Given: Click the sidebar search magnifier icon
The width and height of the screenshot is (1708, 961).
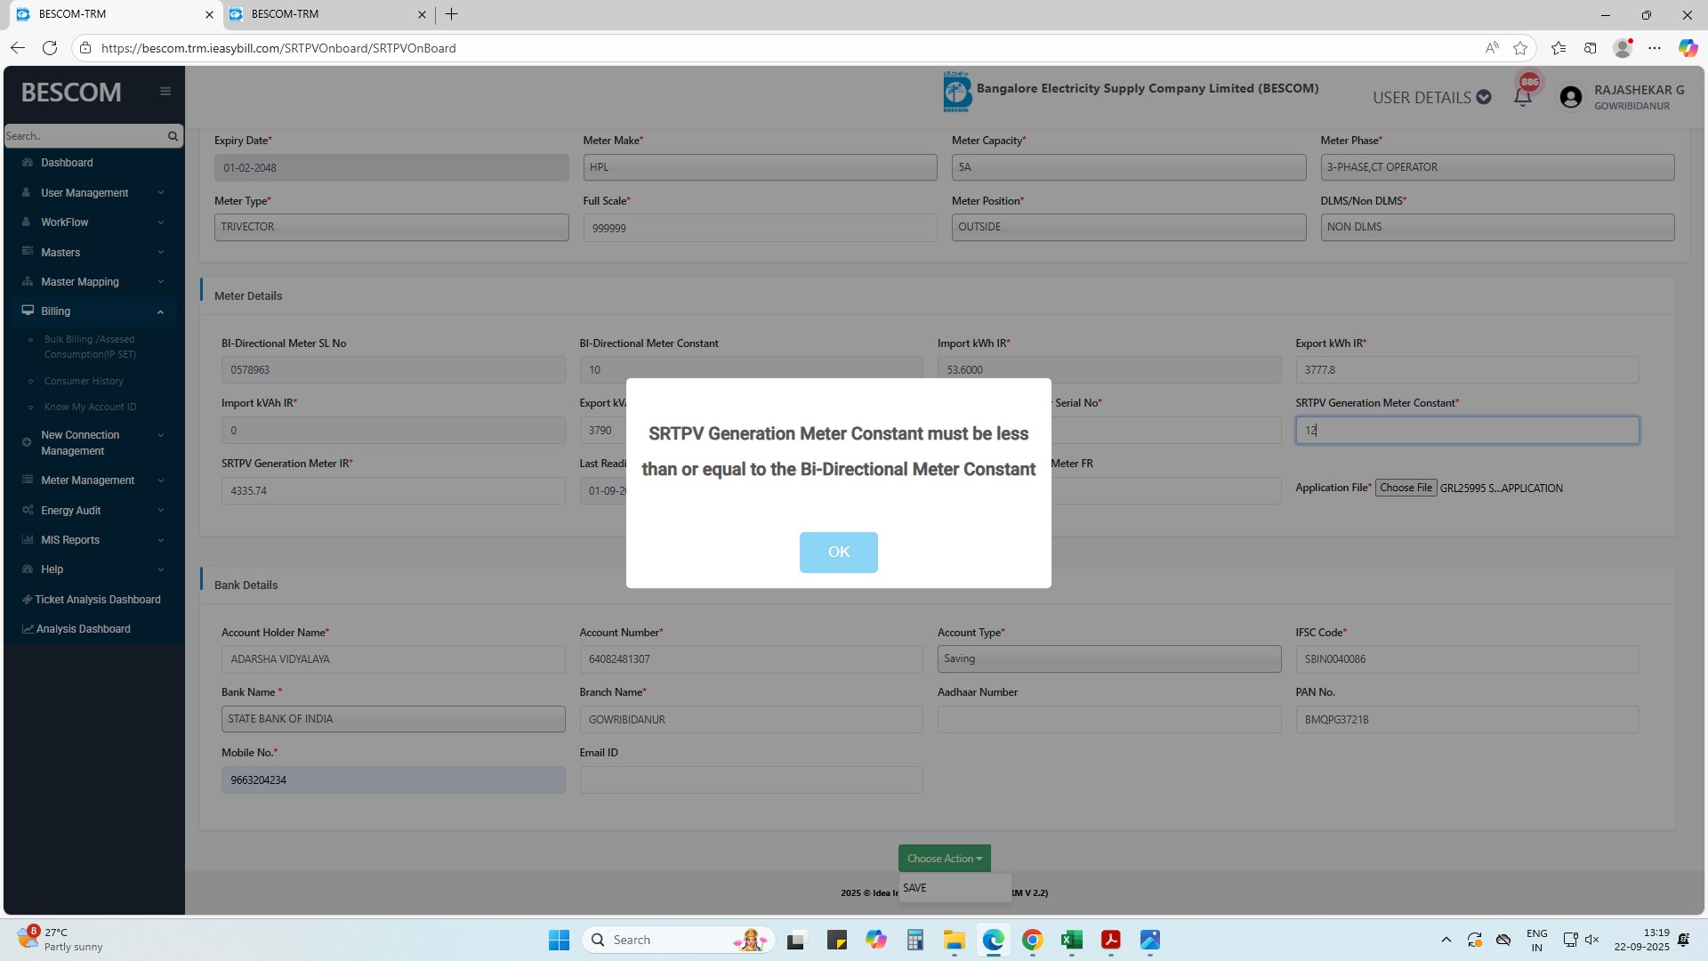Looking at the screenshot, I should 173,136.
